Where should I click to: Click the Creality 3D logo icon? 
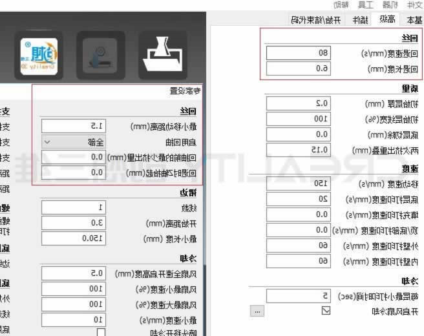[x=39, y=56]
